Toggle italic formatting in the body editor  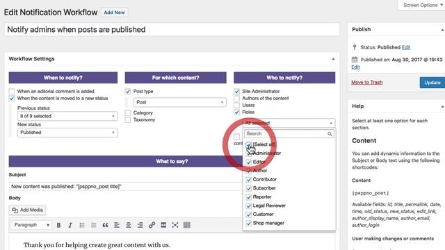(x=70, y=225)
